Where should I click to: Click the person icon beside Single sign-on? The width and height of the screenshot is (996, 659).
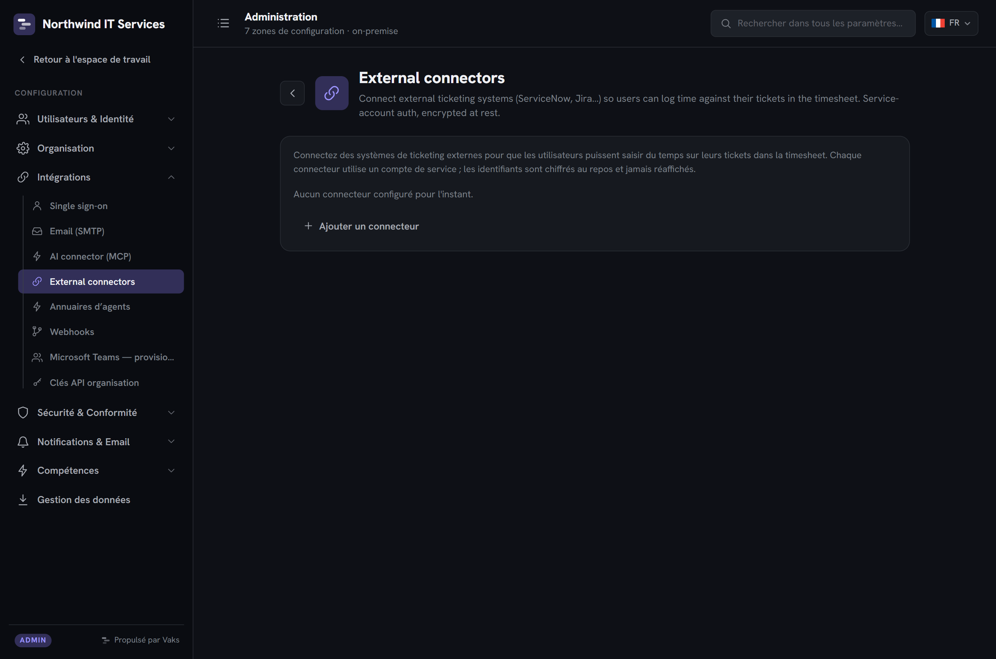click(x=37, y=206)
